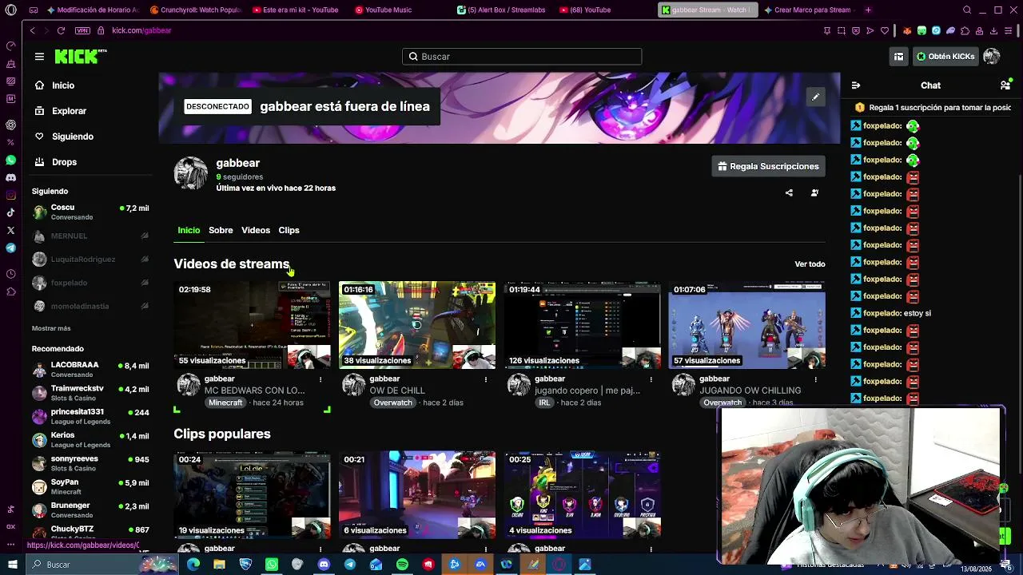This screenshot has height=575, width=1023.
Task: Click the Obtén KICKs button
Action: (x=946, y=57)
